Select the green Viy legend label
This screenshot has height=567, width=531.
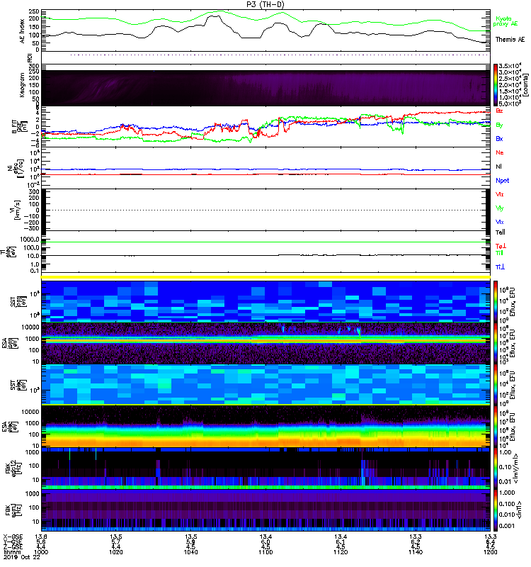499,208
